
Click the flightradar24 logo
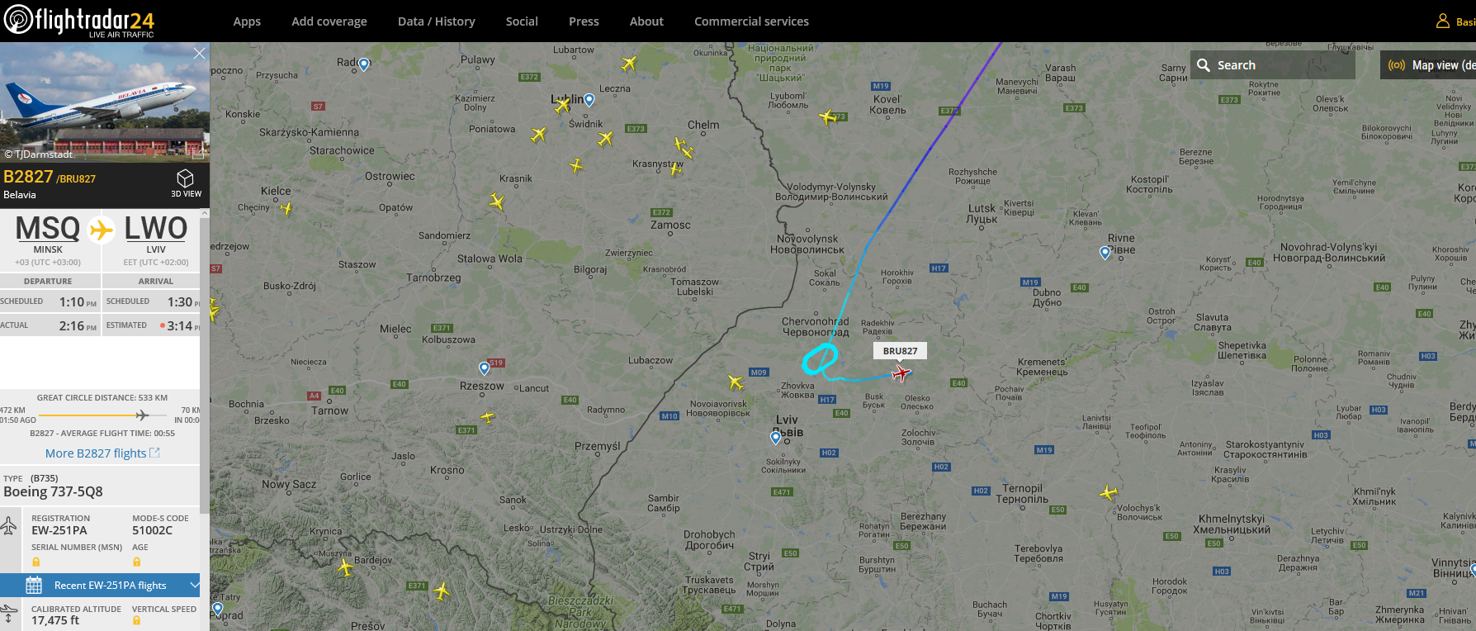pos(79,21)
